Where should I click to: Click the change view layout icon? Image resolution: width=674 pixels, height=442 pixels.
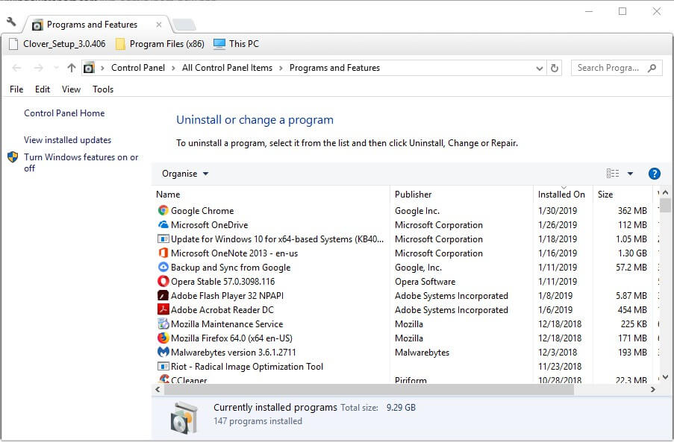click(x=613, y=174)
